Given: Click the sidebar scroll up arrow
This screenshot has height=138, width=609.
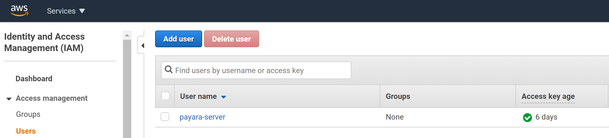Looking at the screenshot, I should point(127,35).
